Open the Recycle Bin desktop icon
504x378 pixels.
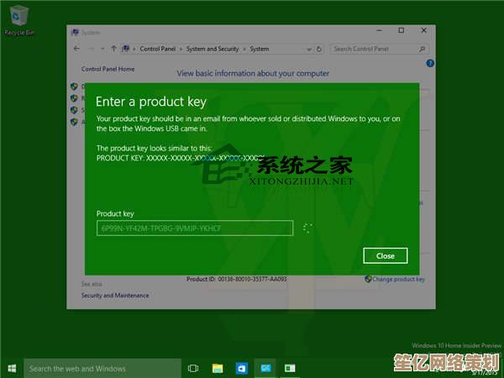(18, 17)
